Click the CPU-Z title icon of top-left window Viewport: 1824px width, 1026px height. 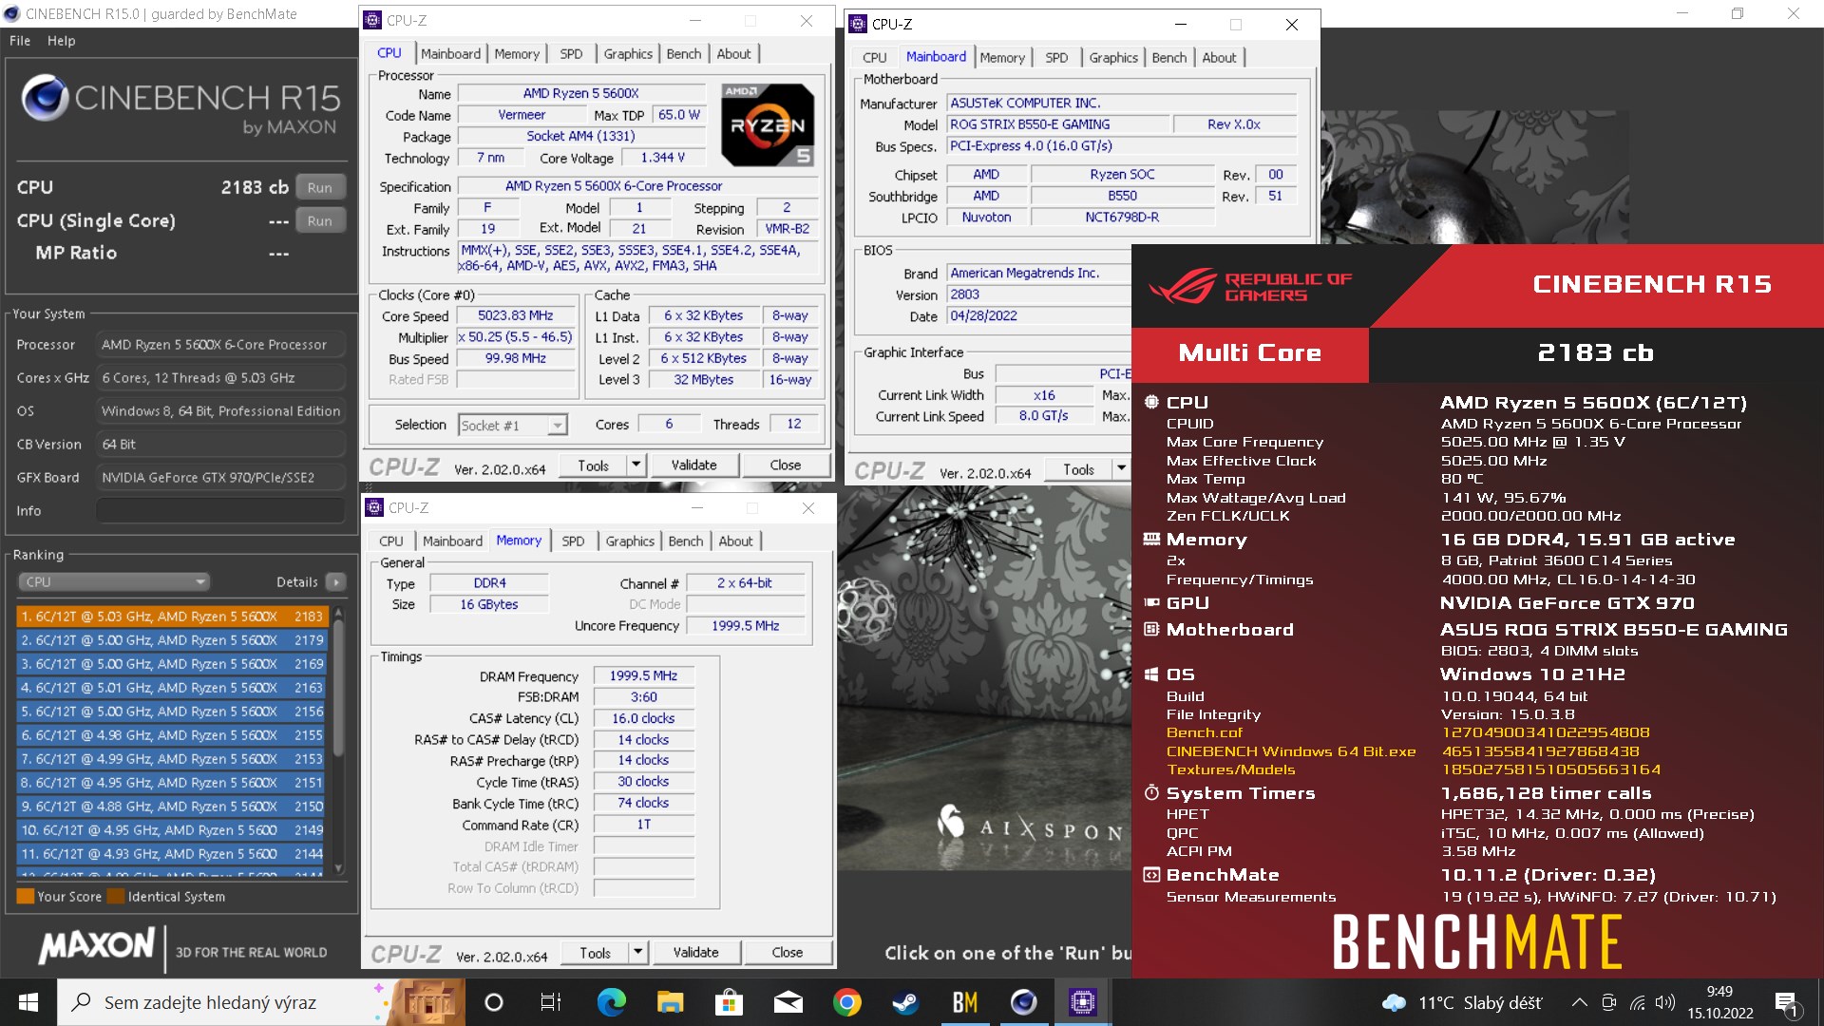[x=373, y=20]
